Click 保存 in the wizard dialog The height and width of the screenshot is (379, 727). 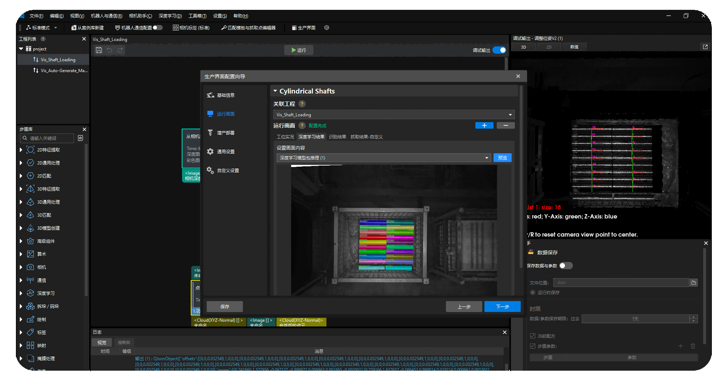(x=225, y=306)
